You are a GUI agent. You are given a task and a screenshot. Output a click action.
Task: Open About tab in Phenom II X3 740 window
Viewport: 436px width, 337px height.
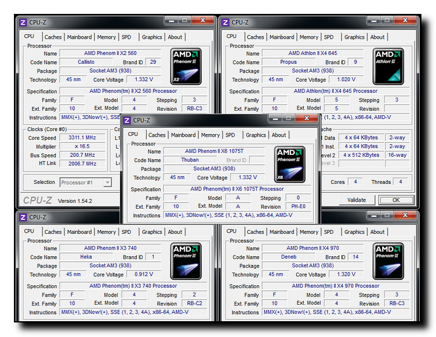pyautogui.click(x=175, y=232)
